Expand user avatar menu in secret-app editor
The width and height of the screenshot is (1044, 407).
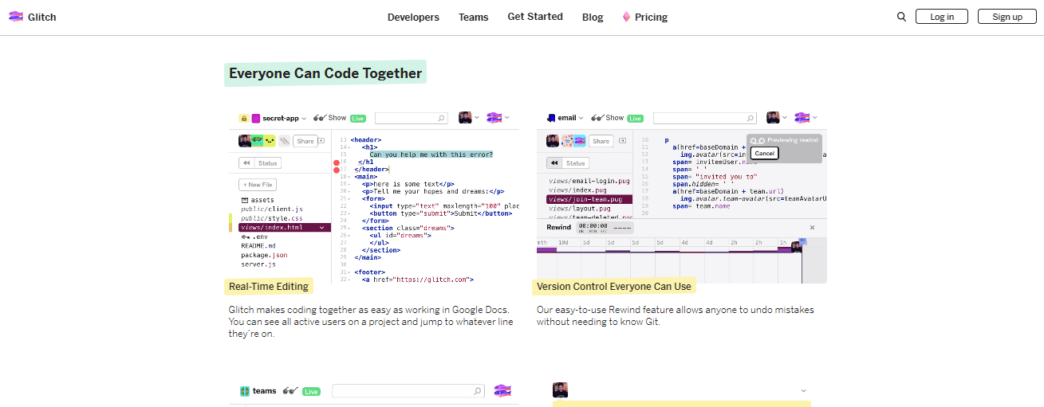477,118
